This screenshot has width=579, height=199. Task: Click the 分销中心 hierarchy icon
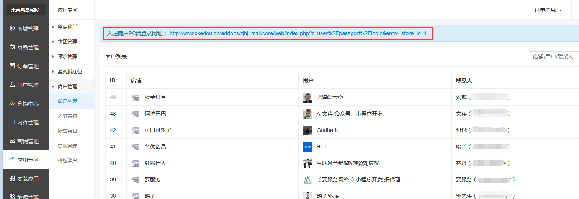[12, 103]
